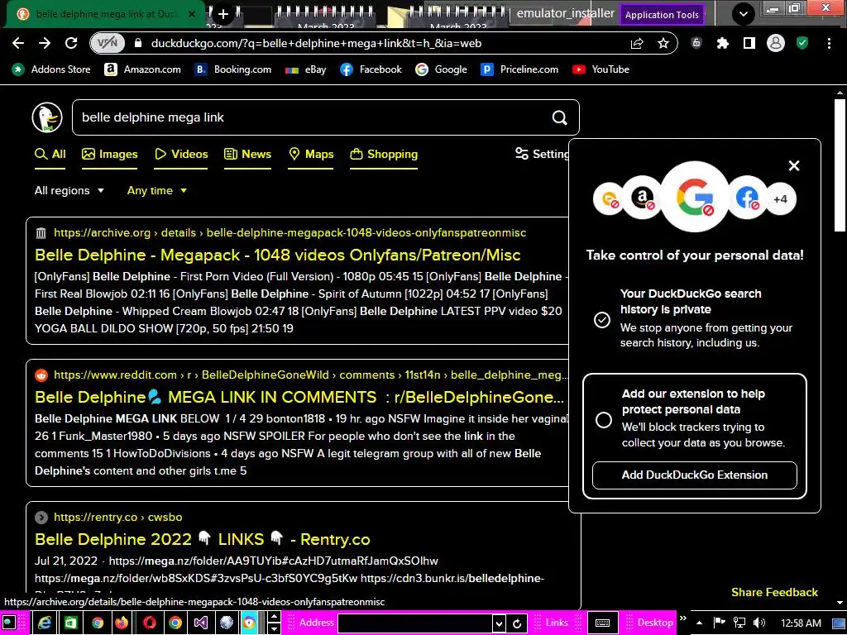
Task: Open the Action Center flag icon
Action: pos(720,623)
